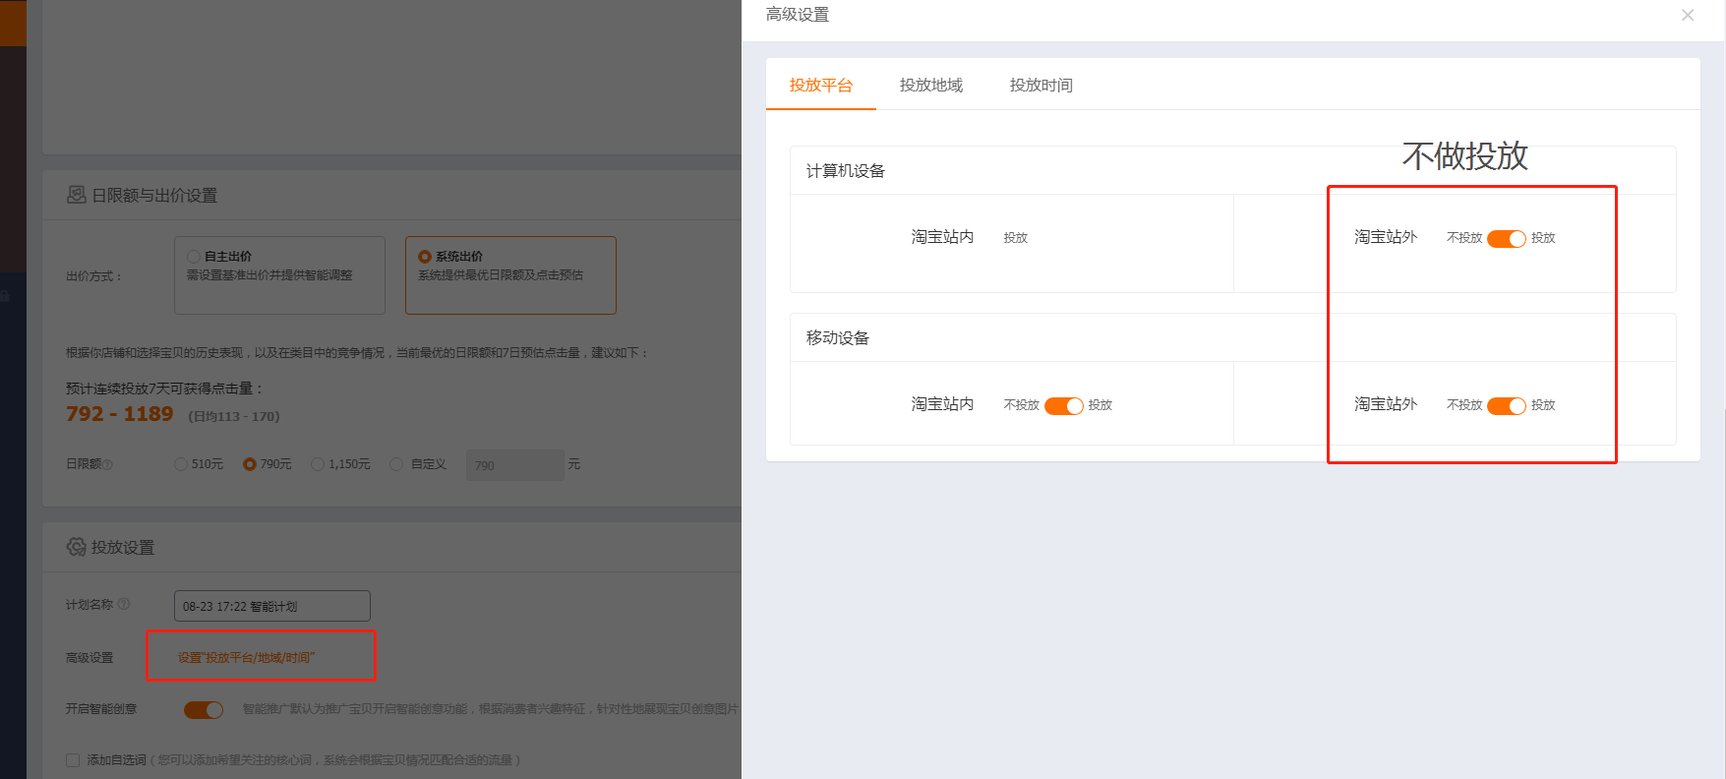Choose the 1,150元 daily limit

pyautogui.click(x=318, y=464)
